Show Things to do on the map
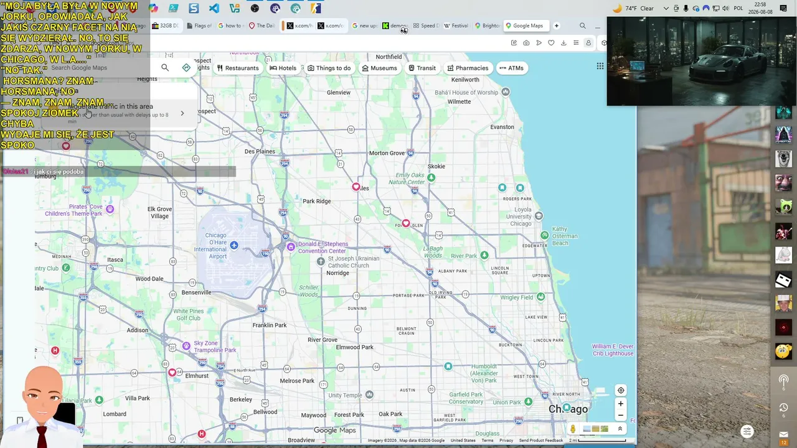 [329, 68]
